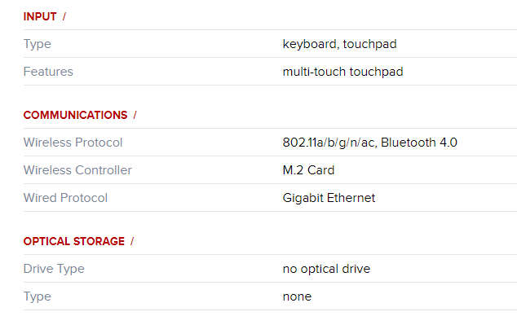Select the Wired Protocol label

pyautogui.click(x=65, y=198)
